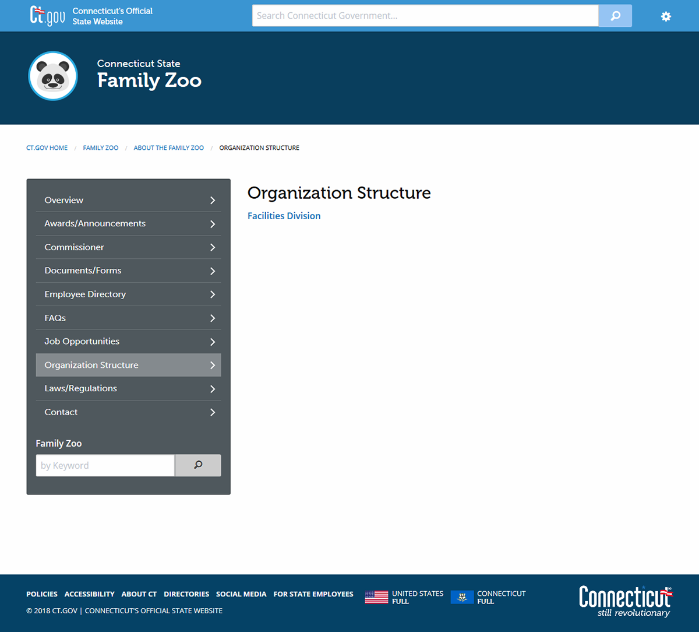The height and width of the screenshot is (632, 699).
Task: Click the sidebar keyword search magnifier button
Action: tap(198, 465)
